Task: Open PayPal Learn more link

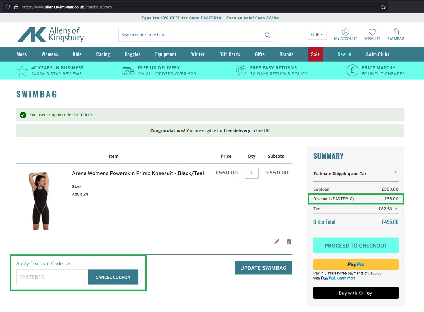Action: tap(346, 278)
